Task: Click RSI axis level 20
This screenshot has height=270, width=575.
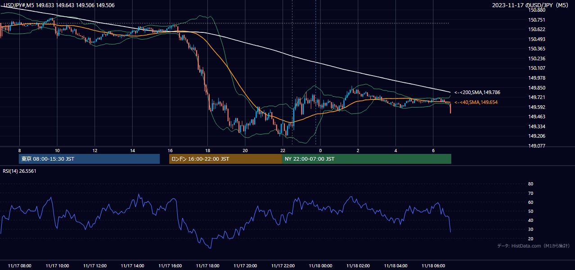Action: click(530, 238)
